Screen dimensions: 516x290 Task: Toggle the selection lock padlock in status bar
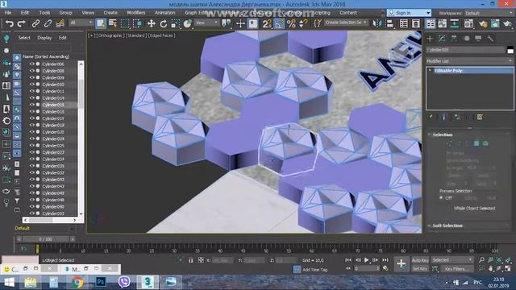click(190, 260)
